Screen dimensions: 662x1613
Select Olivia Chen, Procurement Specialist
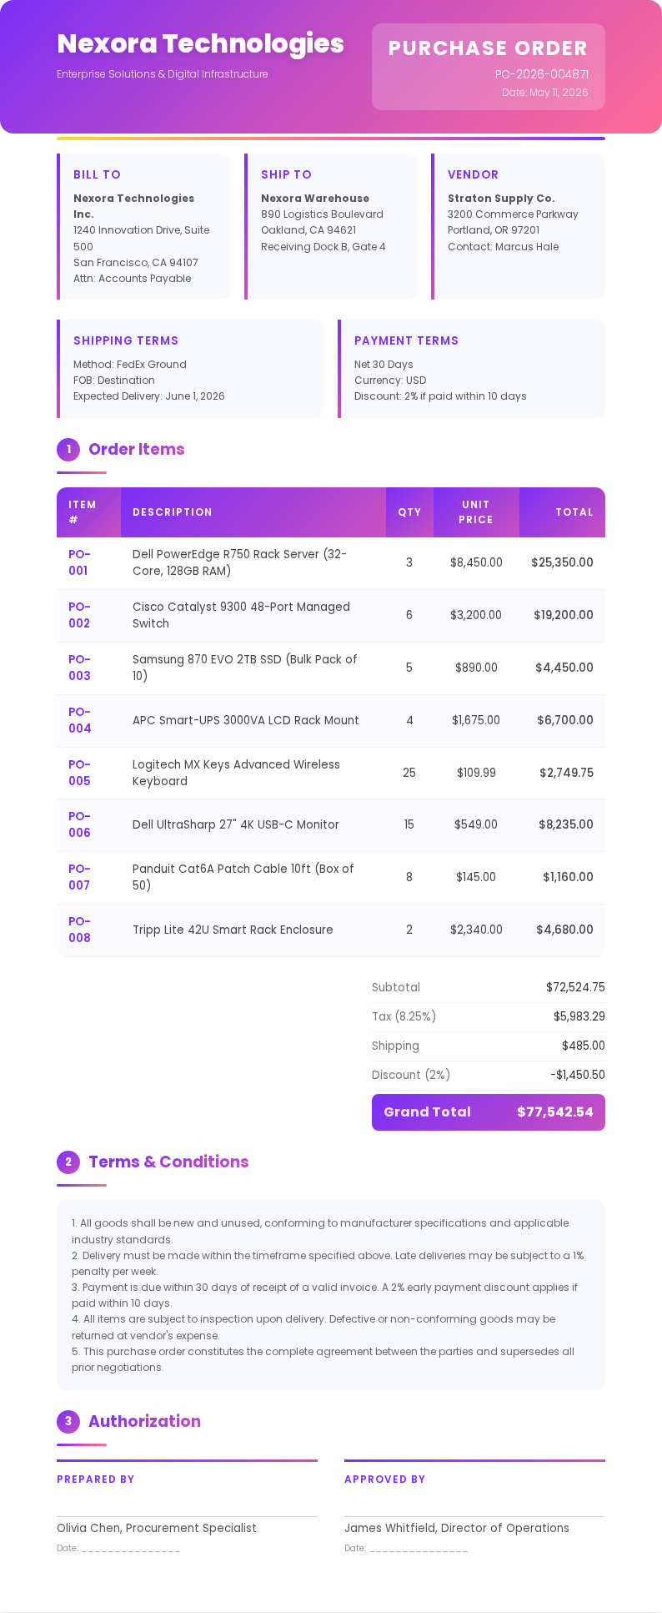(x=157, y=1528)
